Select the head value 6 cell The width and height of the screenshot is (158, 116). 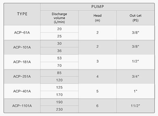[x=97, y=106]
